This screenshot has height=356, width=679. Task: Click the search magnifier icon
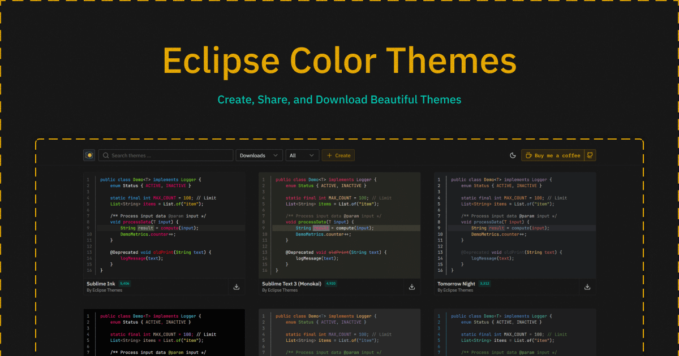[105, 155]
